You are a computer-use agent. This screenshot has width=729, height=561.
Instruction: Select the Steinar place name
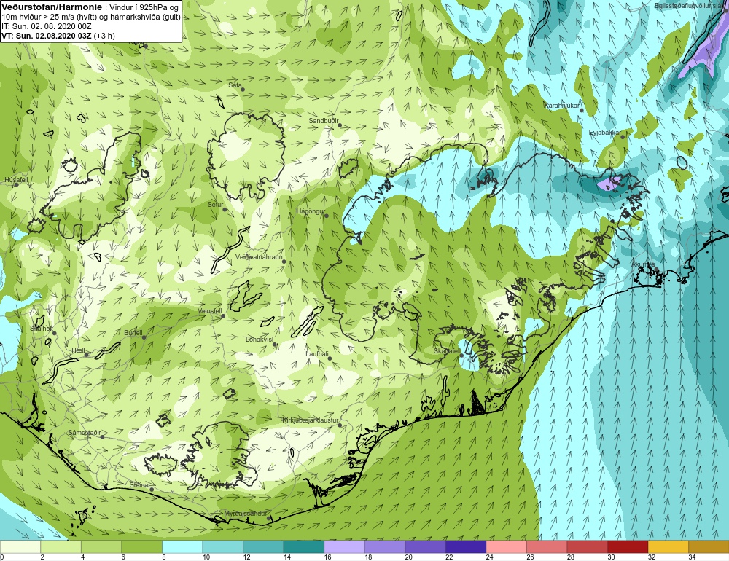tap(140, 485)
